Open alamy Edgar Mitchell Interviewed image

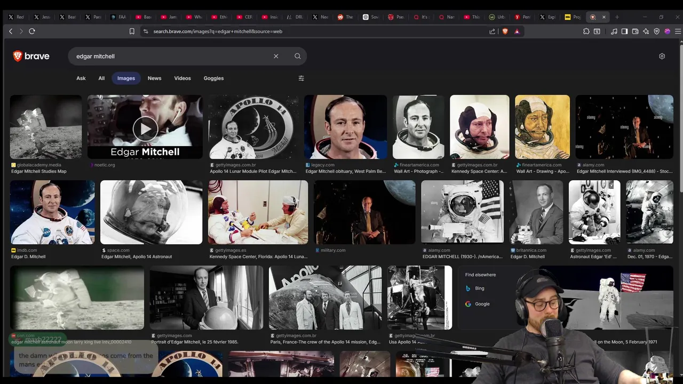pyautogui.click(x=624, y=127)
